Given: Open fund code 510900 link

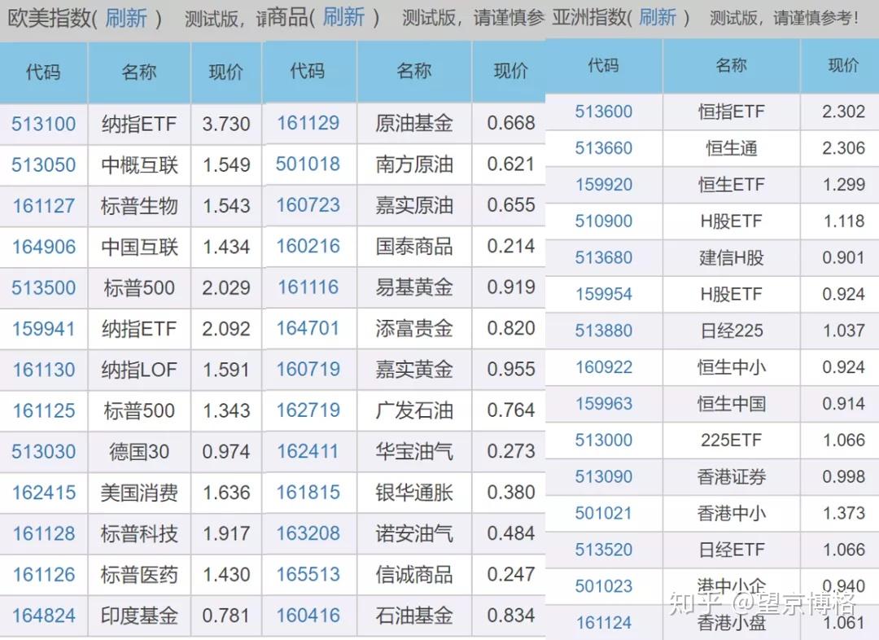Looking at the screenshot, I should (604, 221).
